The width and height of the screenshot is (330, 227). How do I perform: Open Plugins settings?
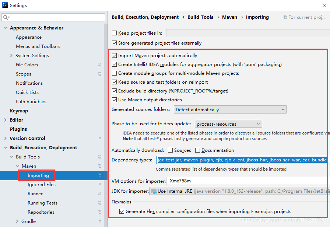click(18, 129)
